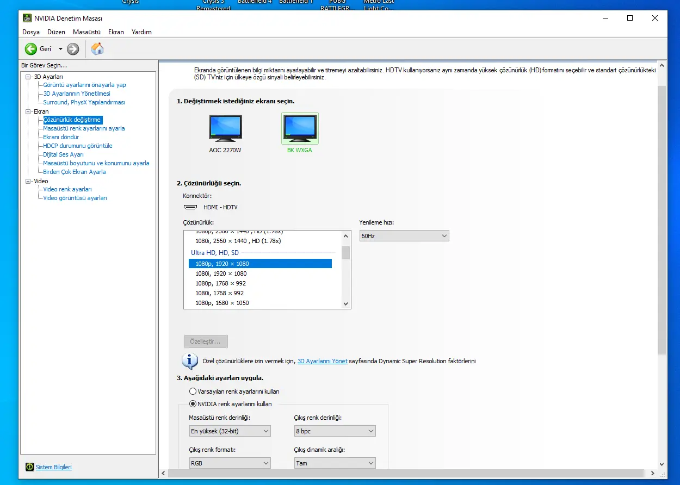The height and width of the screenshot is (485, 680).
Task: Open the Masaüstü menu
Action: click(x=86, y=32)
